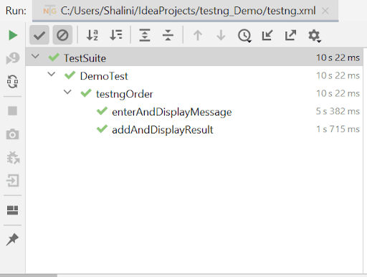Open test history clock dropdown
This screenshot has width=367, height=277.
click(244, 36)
